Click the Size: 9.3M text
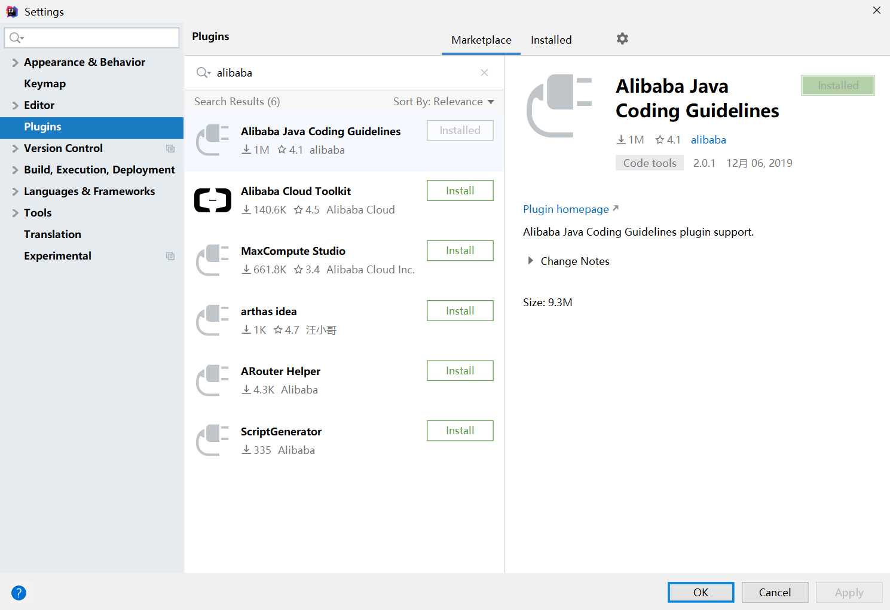This screenshot has width=890, height=610. 548,303
